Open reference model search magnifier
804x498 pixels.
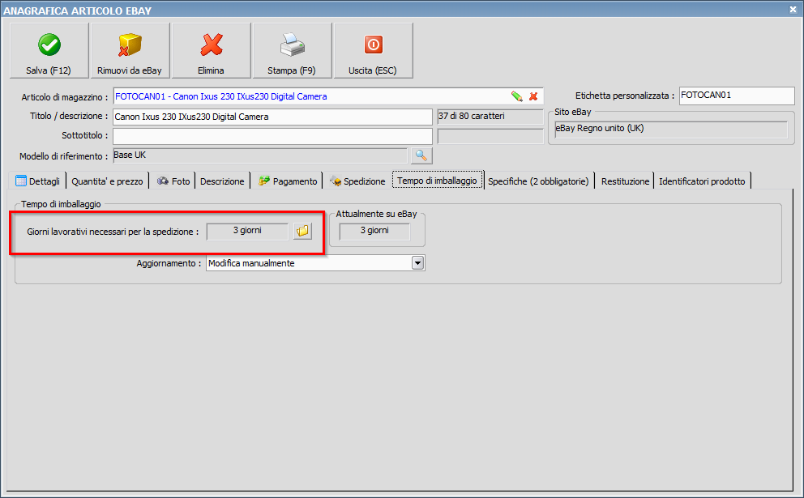421,155
